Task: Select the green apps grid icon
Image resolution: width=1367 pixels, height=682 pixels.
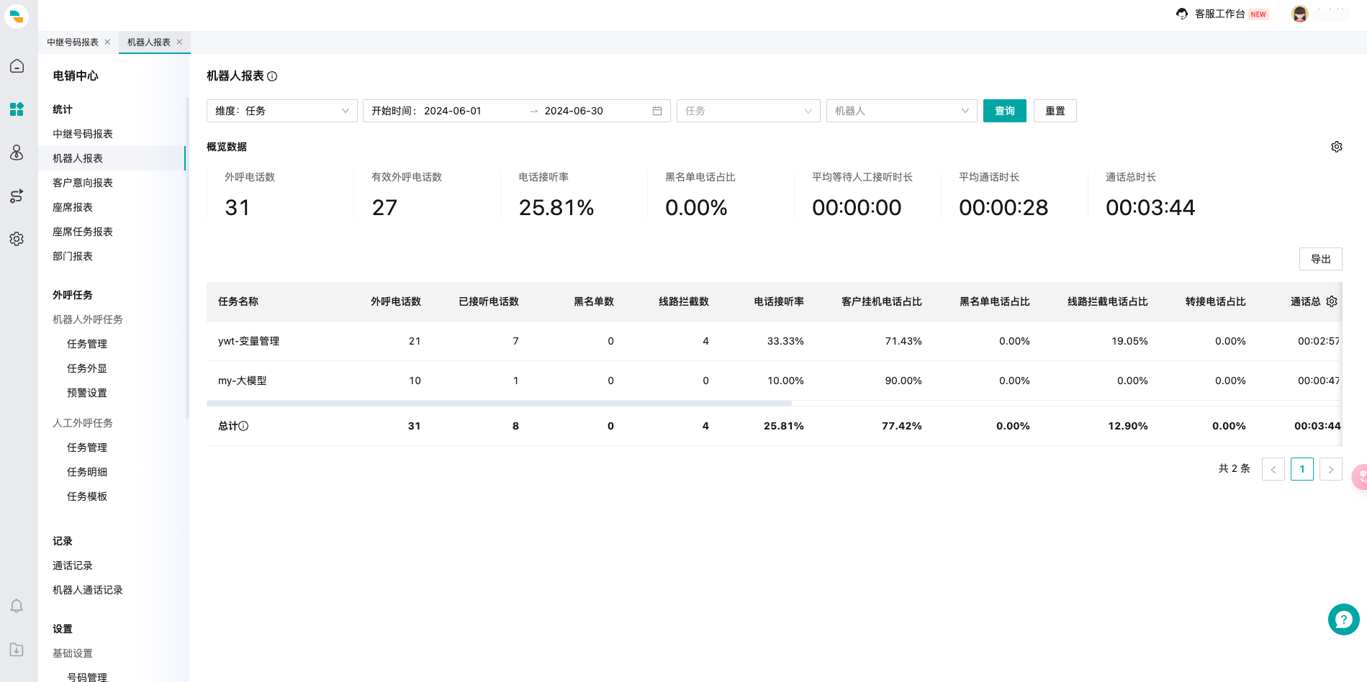Action: point(17,109)
